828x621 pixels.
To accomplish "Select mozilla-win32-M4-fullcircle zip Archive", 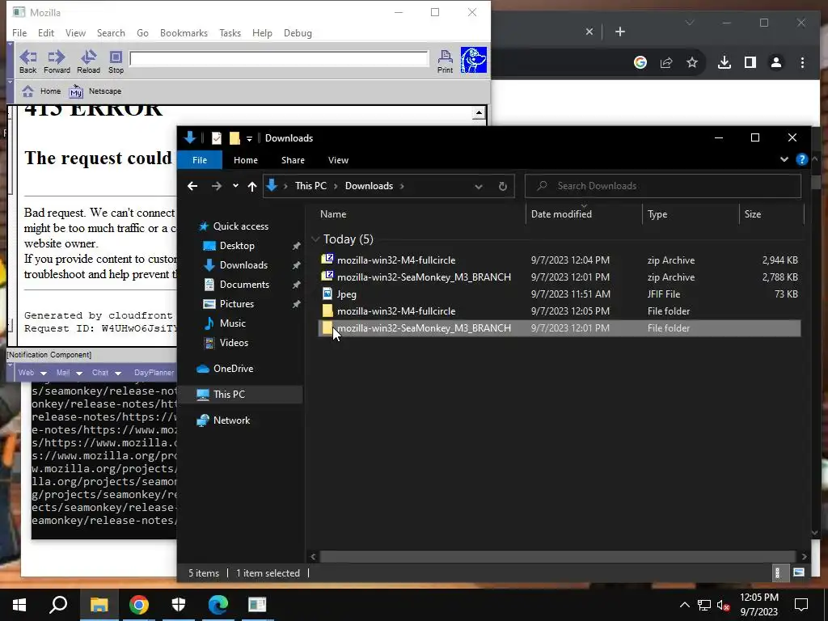I will pos(559,260).
